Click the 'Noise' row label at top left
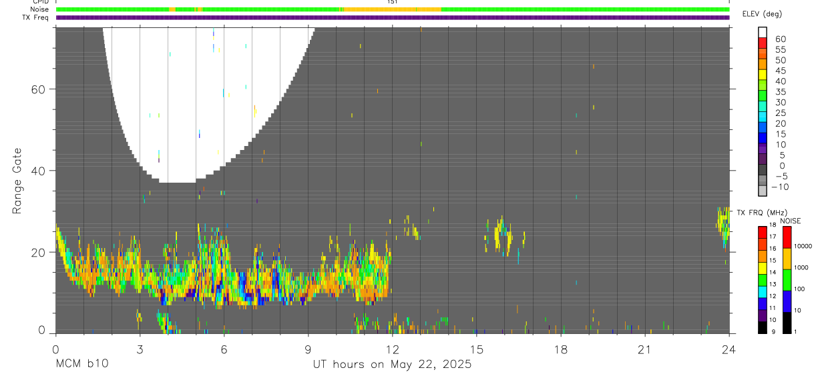This screenshot has height=378, width=820. (40, 9)
